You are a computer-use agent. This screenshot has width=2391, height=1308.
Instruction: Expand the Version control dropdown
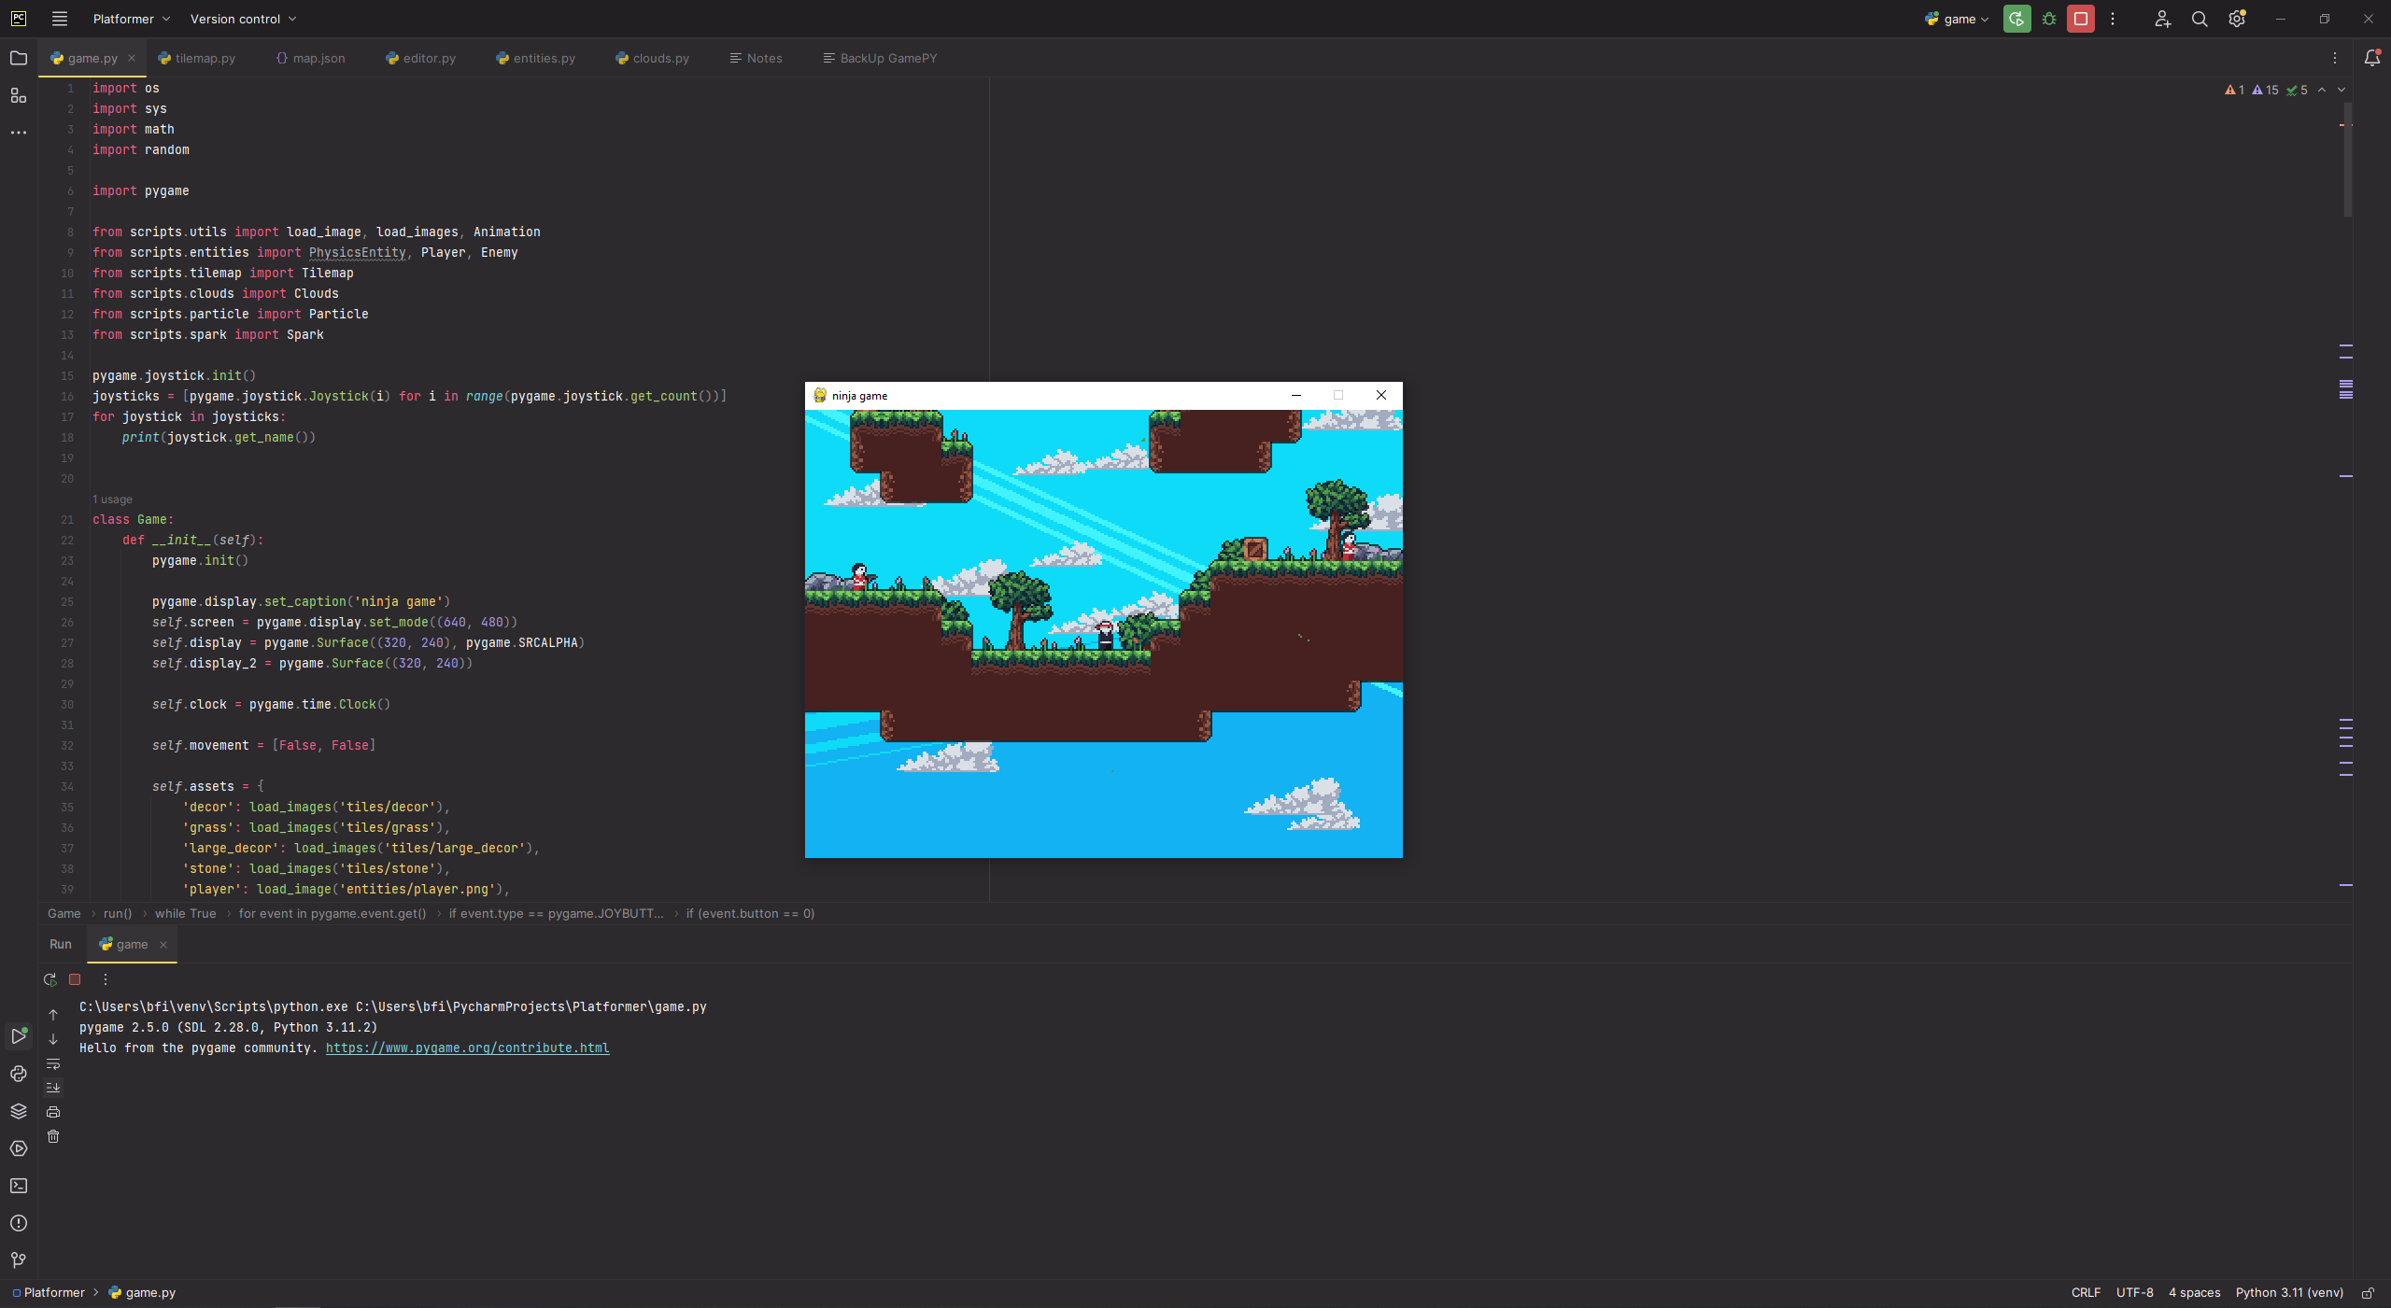click(242, 19)
